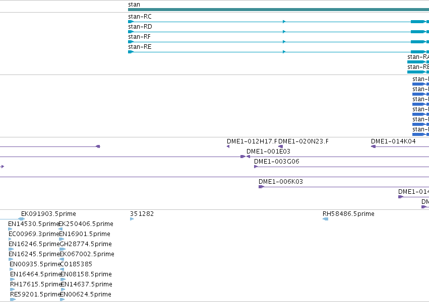Select the RH58486.5prime EST label
429x302 pixels.
pyautogui.click(x=348, y=214)
